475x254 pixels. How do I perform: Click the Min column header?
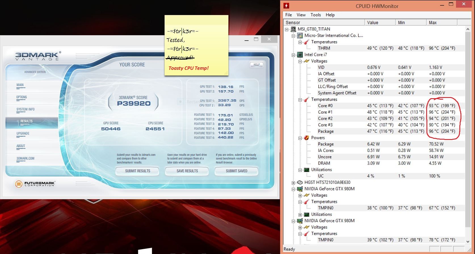(411, 22)
